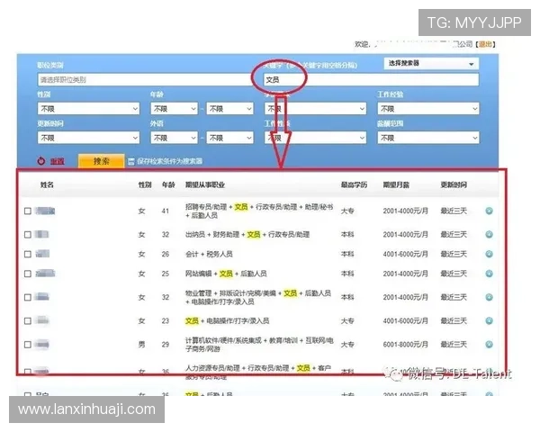540x432 pixels.
Task: Click the red 重置 reset icon
Action: click(x=41, y=161)
